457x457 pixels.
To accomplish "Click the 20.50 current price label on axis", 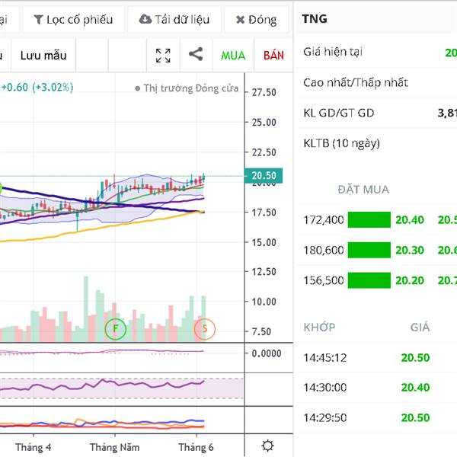I will pyautogui.click(x=264, y=176).
